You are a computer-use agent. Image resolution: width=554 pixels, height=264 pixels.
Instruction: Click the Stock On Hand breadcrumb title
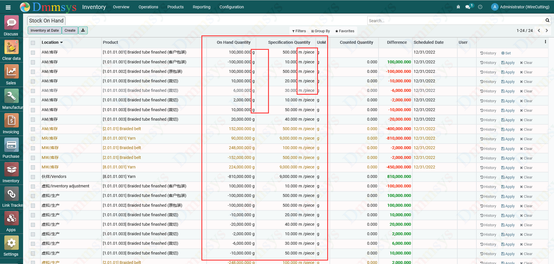point(46,20)
